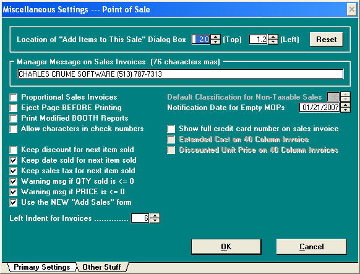
Task: Decrease Left Indent for Invoices value
Action: tap(155, 221)
